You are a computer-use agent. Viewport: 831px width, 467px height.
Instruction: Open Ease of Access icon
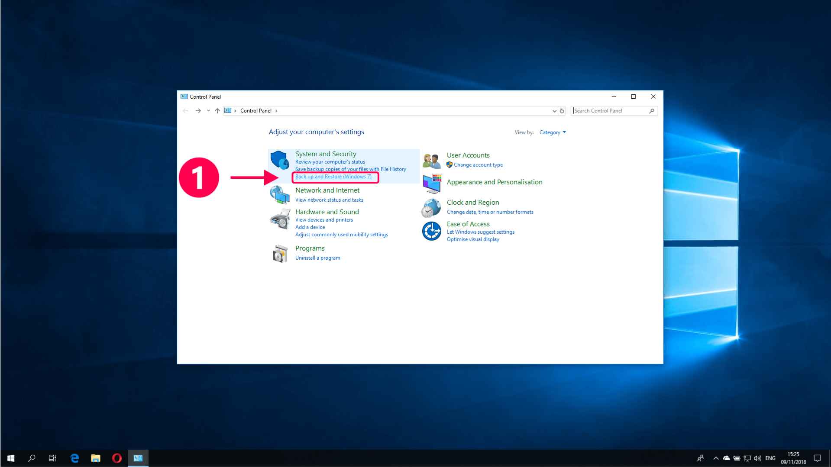point(431,231)
